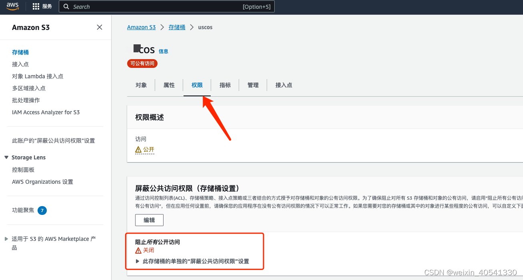Open 批处理操作 in the sidebar

click(26, 100)
